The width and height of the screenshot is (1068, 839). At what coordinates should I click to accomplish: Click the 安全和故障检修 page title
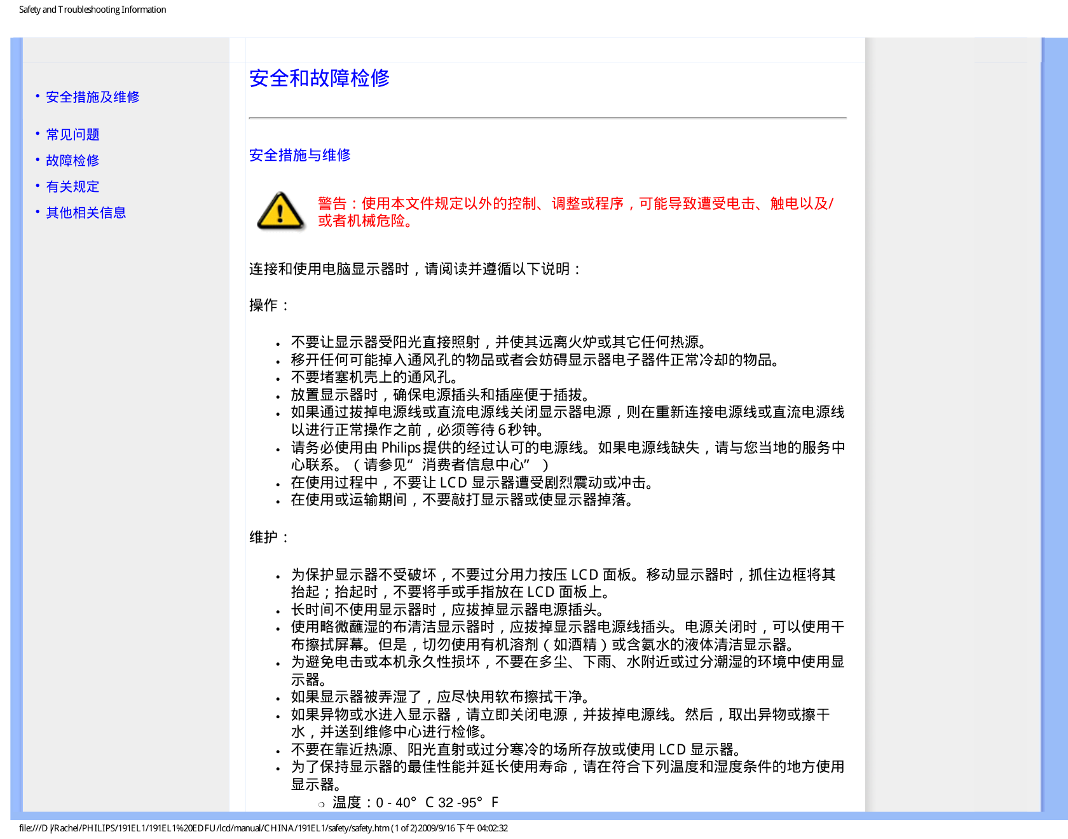pyautogui.click(x=319, y=78)
